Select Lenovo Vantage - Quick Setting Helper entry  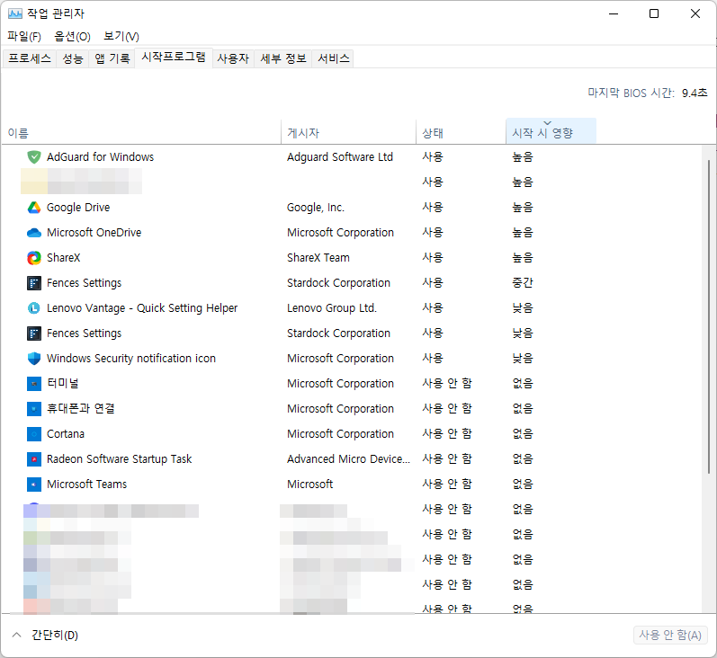[142, 308]
